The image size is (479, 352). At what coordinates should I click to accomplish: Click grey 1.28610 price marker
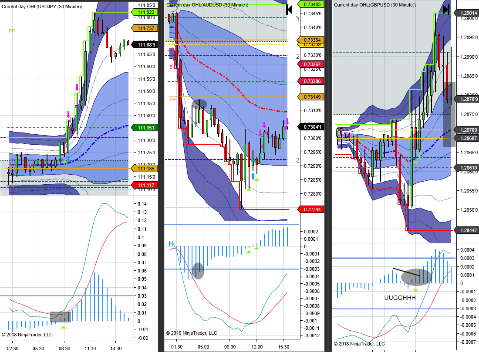(466, 168)
